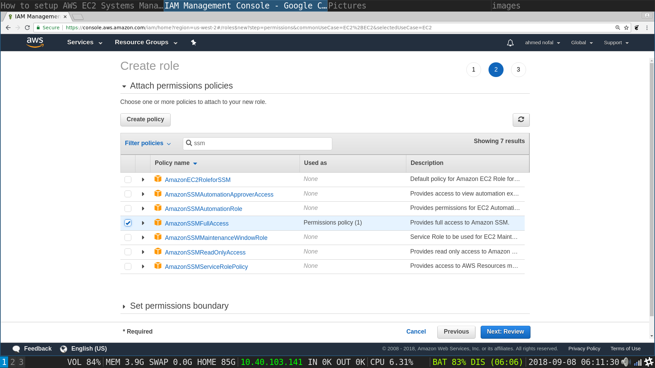Select the AmazonSSMReadOnlyAccess checkbox
Image resolution: width=655 pixels, height=368 pixels.
128,252
